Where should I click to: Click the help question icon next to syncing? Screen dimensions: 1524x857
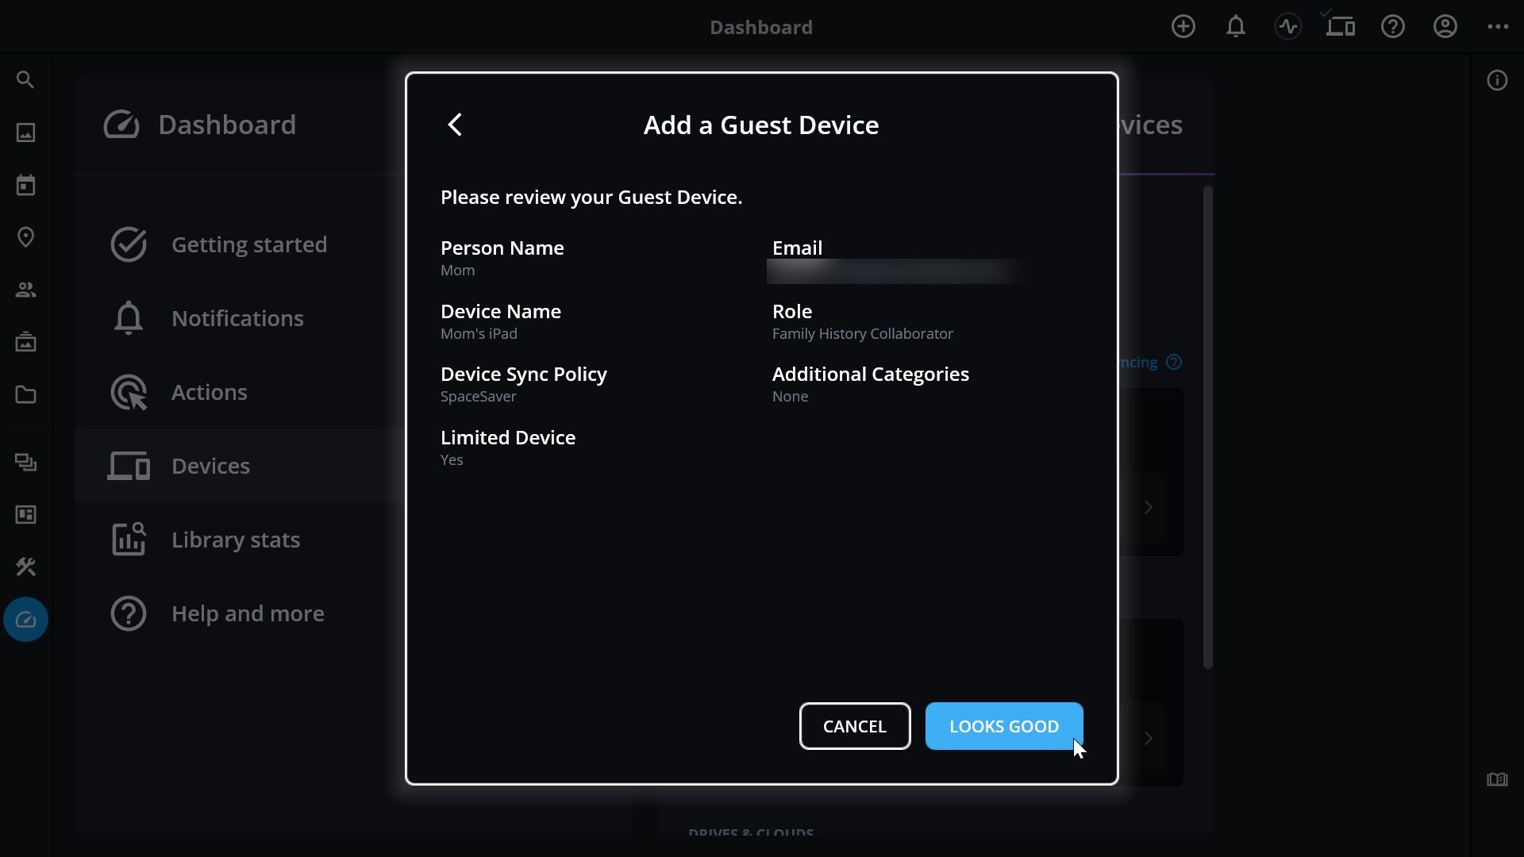1174,363
